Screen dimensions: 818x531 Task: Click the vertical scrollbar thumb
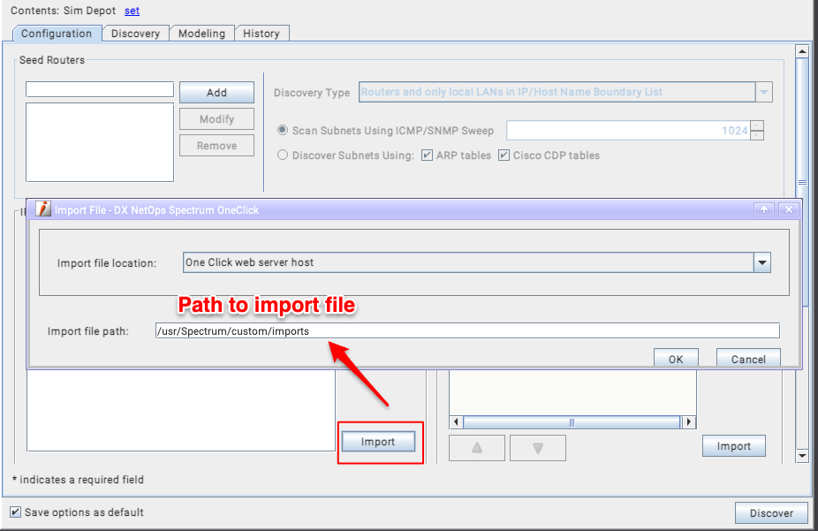tap(802, 183)
